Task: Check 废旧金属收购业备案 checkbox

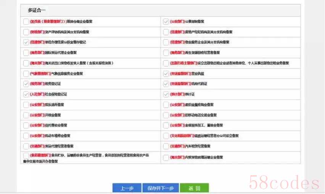Action: tap(166, 105)
